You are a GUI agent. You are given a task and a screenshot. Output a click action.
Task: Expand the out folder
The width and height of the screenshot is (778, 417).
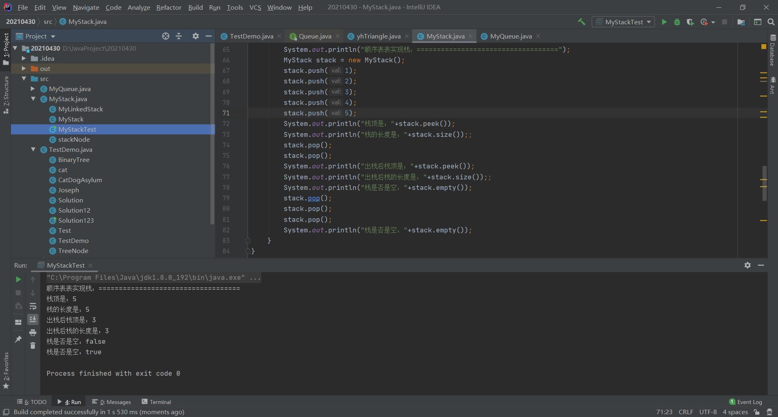(x=24, y=68)
